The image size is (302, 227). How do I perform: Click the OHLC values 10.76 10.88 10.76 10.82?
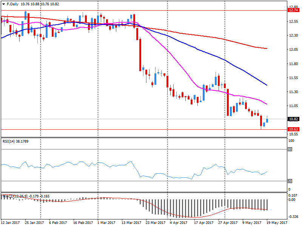(40, 4)
